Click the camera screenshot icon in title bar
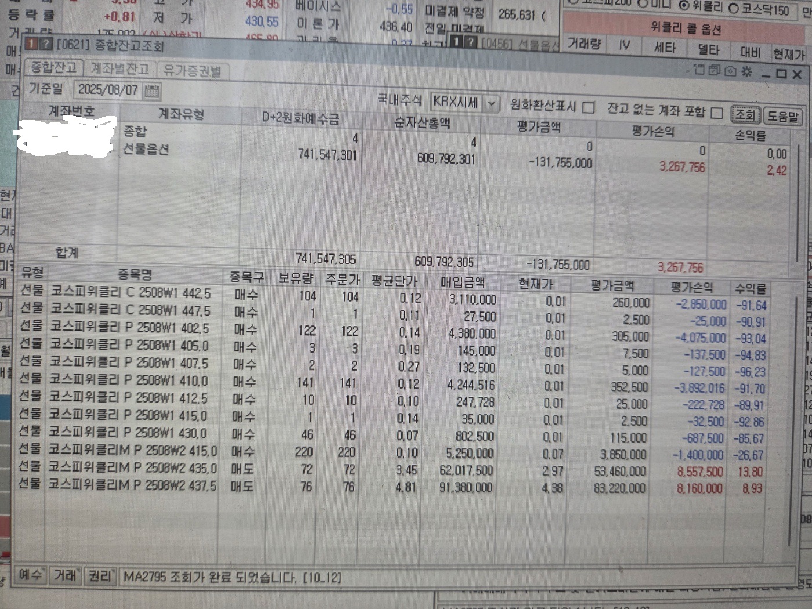The image size is (812, 609). [x=730, y=71]
